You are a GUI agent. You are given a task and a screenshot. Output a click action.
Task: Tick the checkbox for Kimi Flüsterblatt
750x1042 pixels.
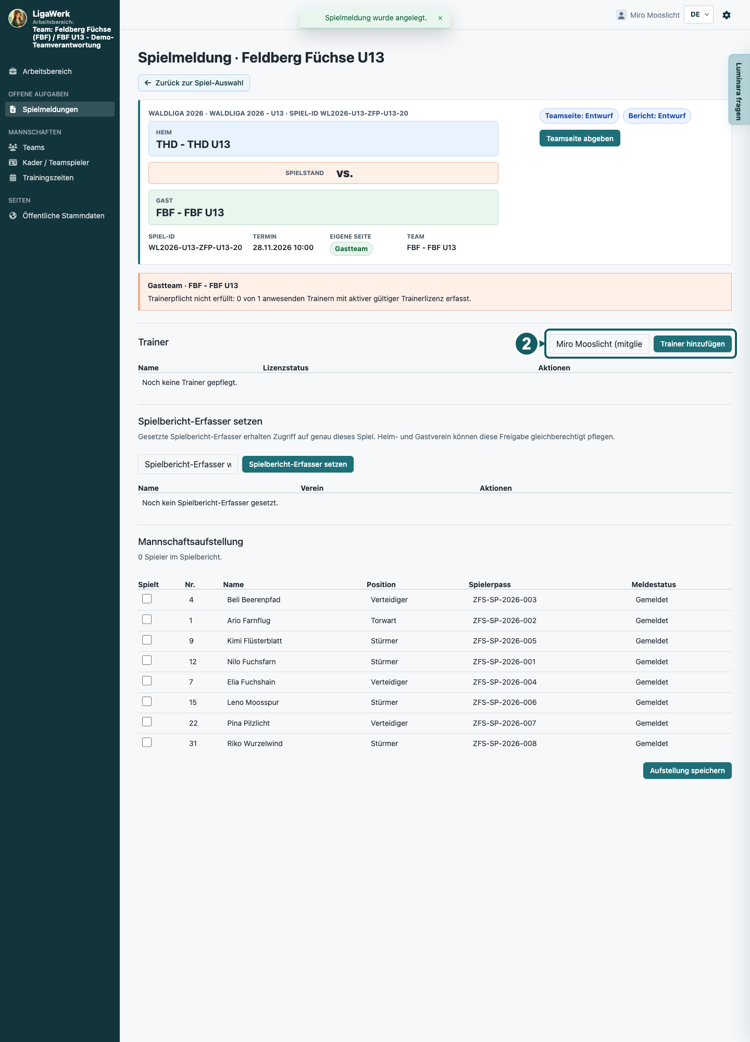click(147, 640)
